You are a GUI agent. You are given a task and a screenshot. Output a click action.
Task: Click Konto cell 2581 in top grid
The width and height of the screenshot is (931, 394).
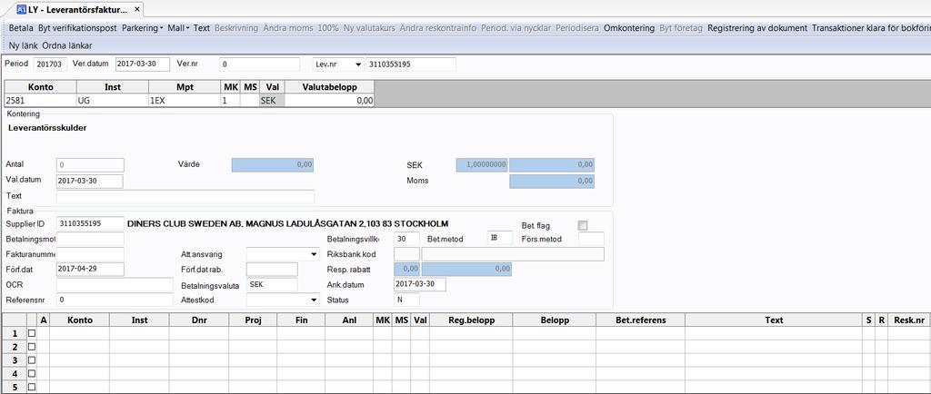click(40, 101)
